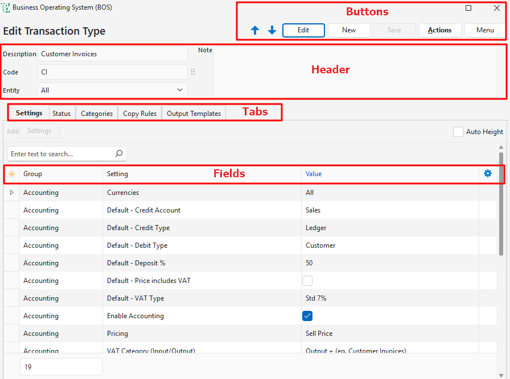The height and width of the screenshot is (379, 510).
Task: Switch to the Status tab
Action: pos(61,113)
